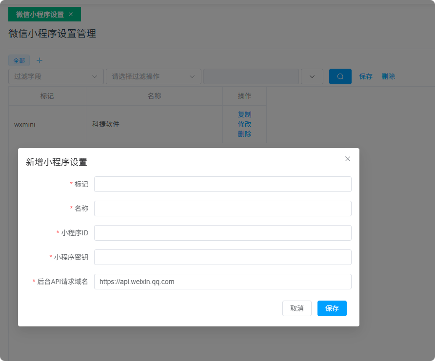Click the 标记 input field
This screenshot has height=361, width=435.
click(x=222, y=184)
